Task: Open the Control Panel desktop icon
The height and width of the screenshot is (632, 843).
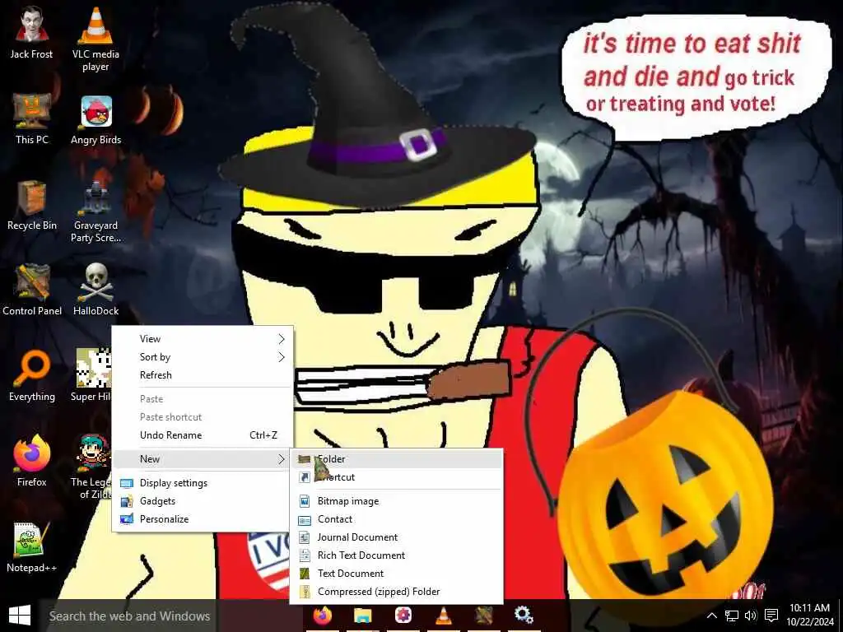Action: [32, 290]
